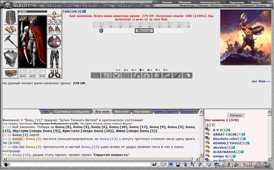This screenshot has height=170, width=274.
Task: Click the chat message input field
Action: pos(80,165)
